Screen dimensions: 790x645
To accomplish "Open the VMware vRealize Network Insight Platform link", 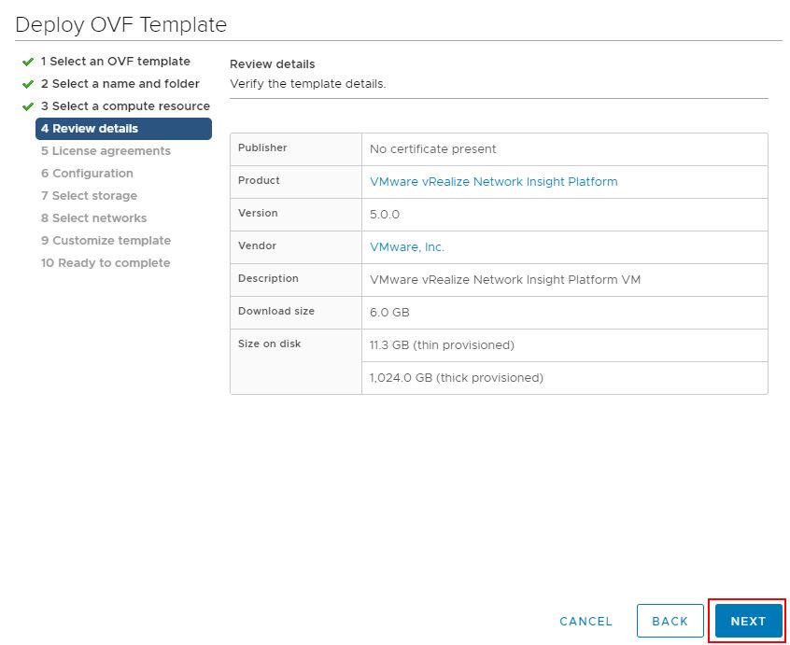I will pos(494,182).
